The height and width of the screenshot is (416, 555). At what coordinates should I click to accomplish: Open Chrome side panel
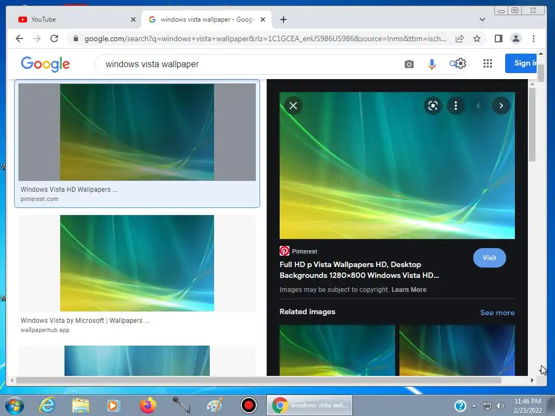[x=499, y=38]
